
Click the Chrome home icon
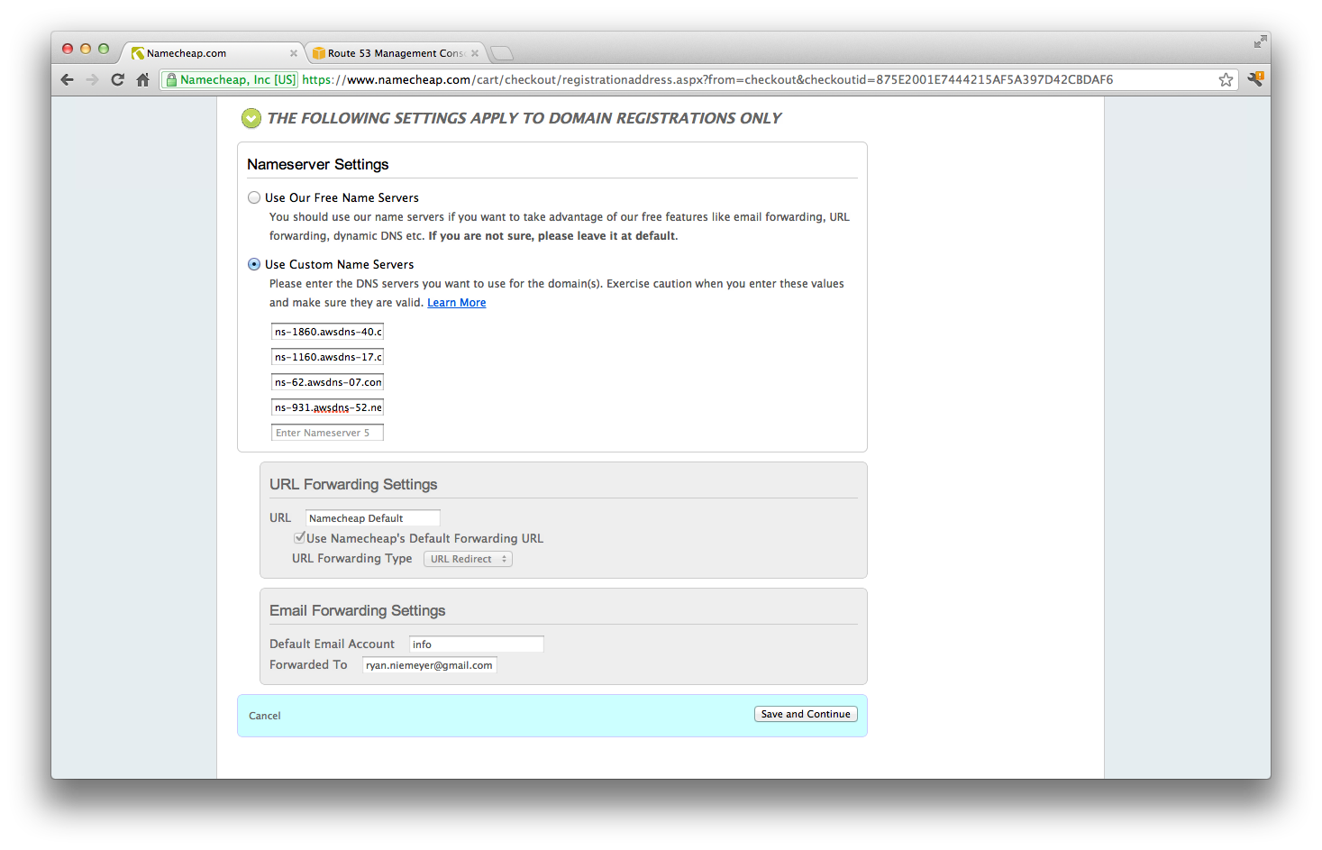tap(143, 79)
